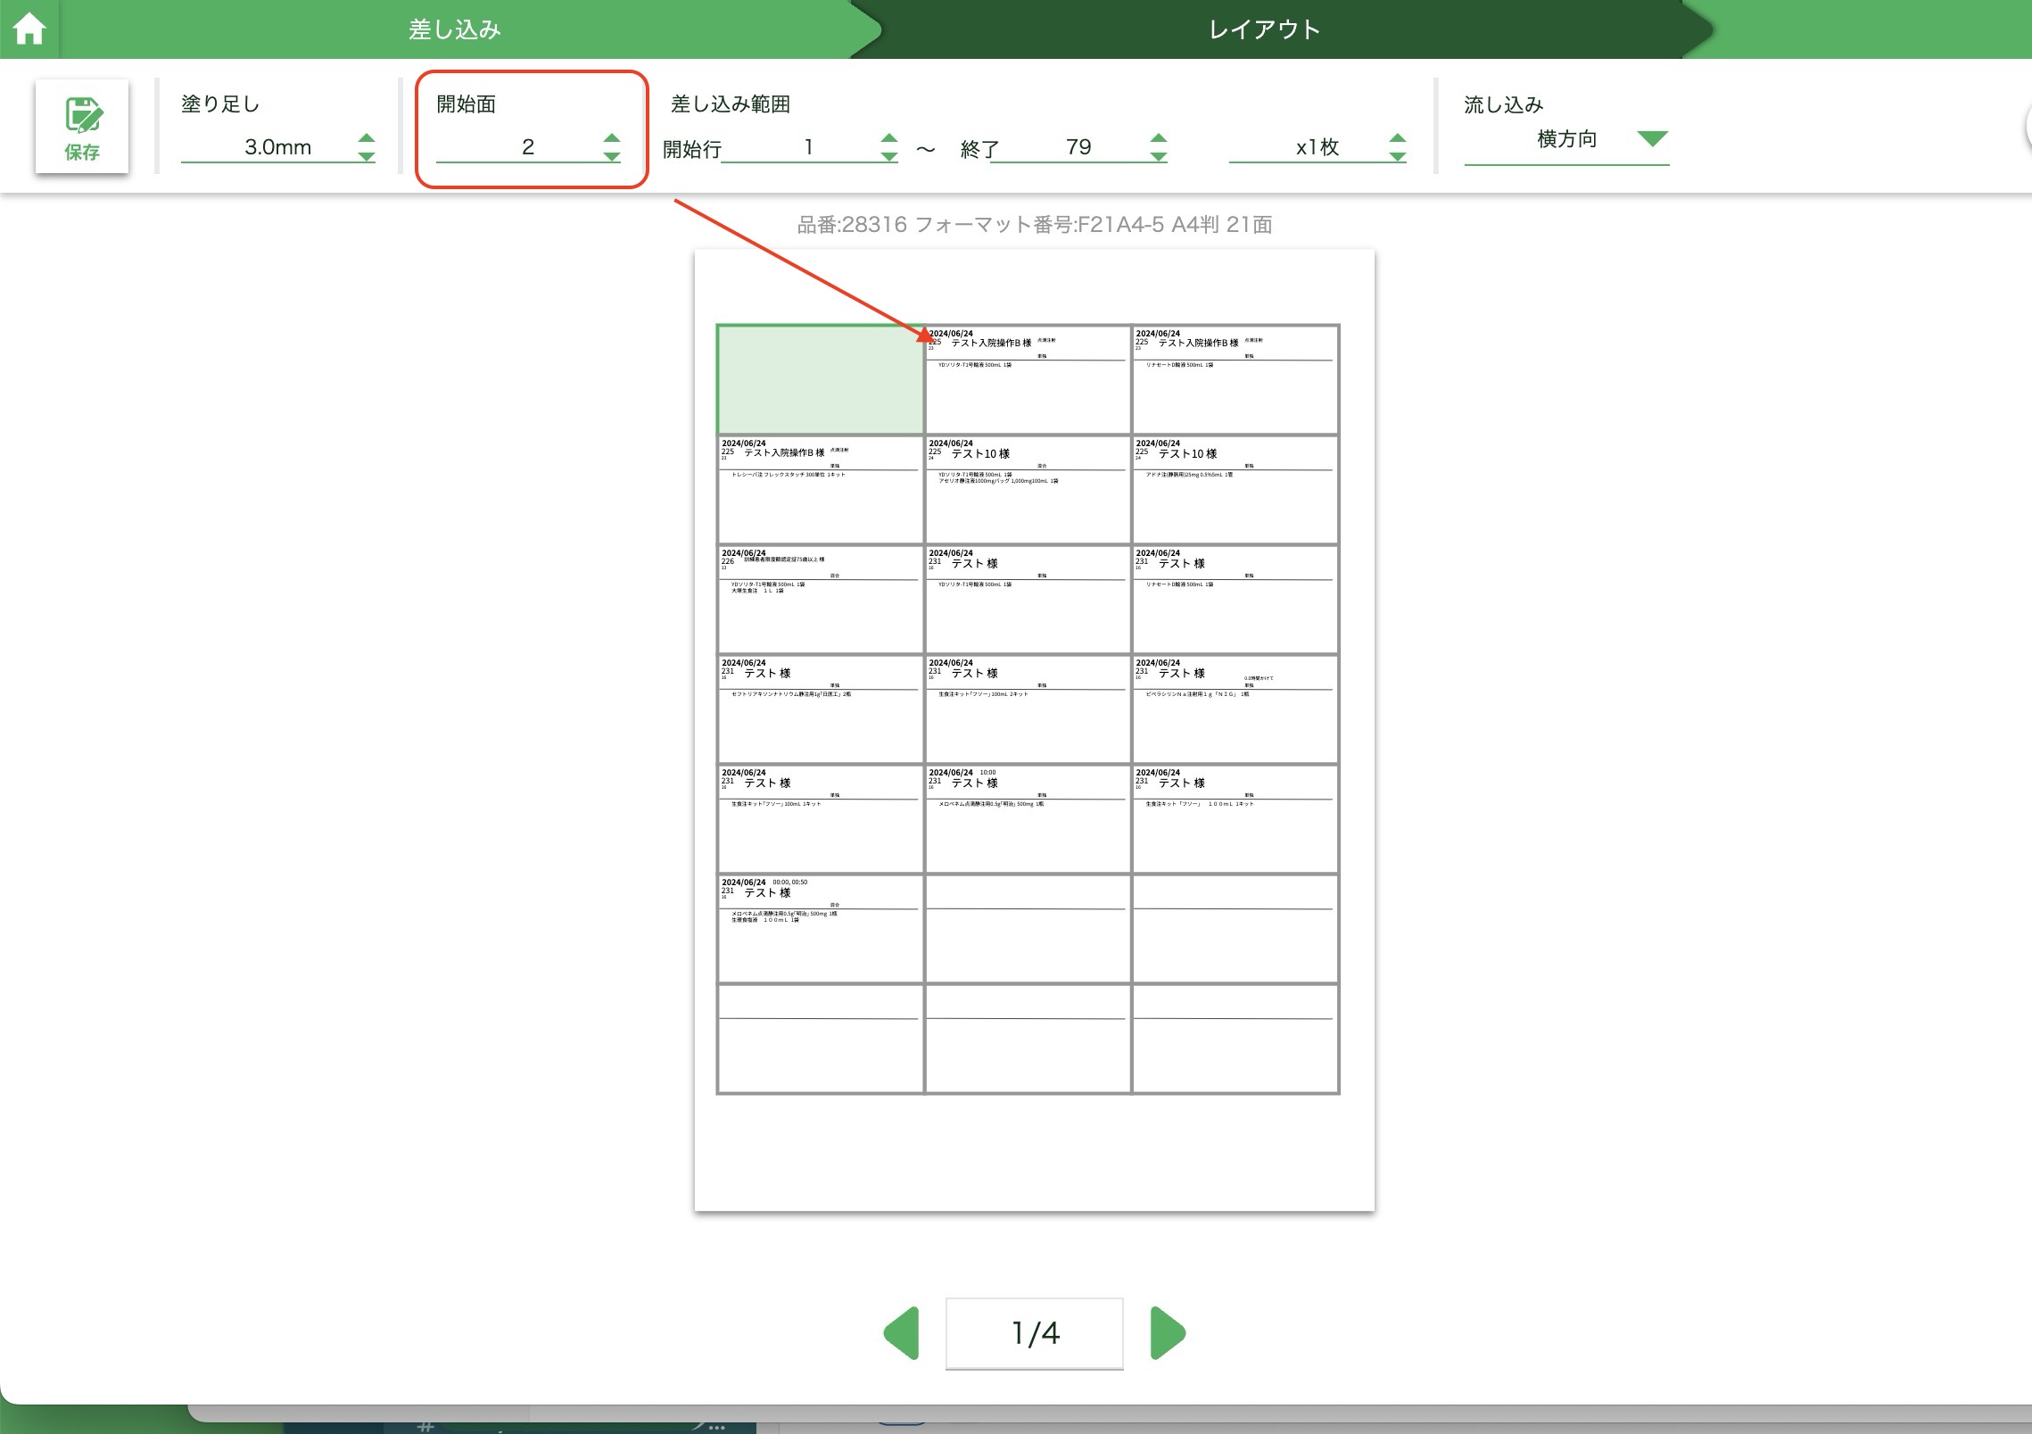Decrease x1枚 copy count with down arrow
This screenshot has height=1434, width=2032.
(x=1397, y=156)
